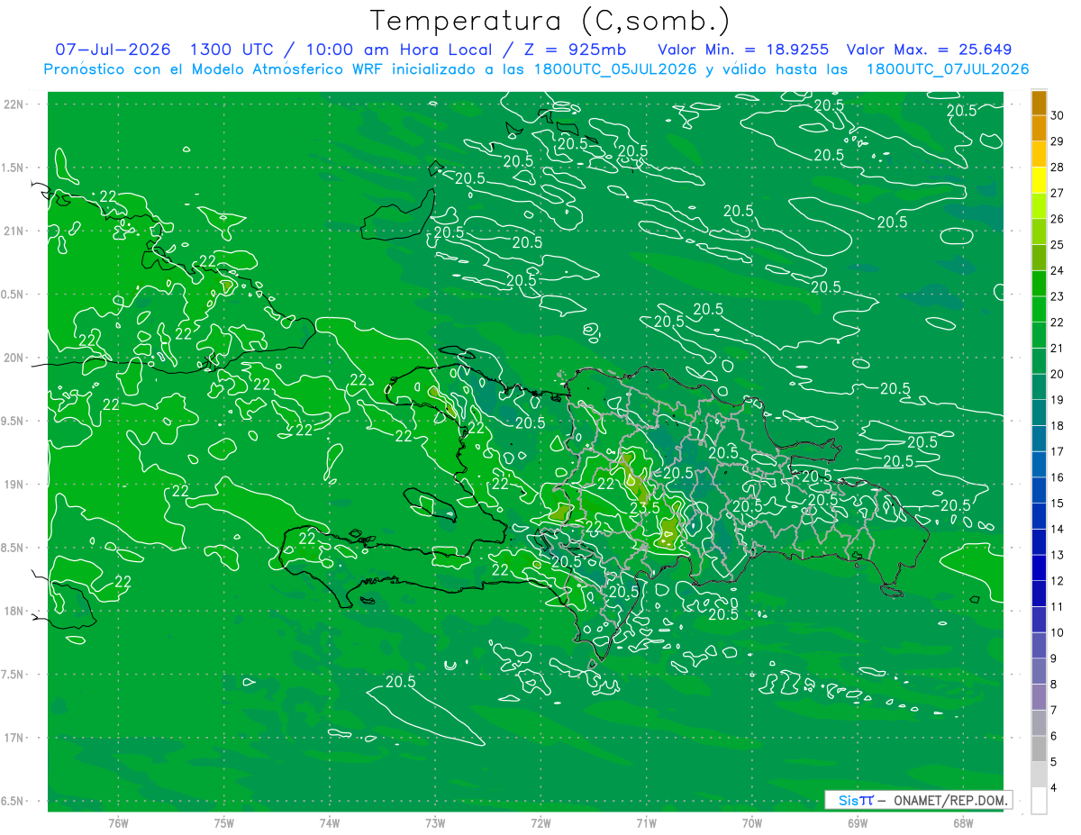
Task: Click the '7' color scale label
Action: 1053,710
